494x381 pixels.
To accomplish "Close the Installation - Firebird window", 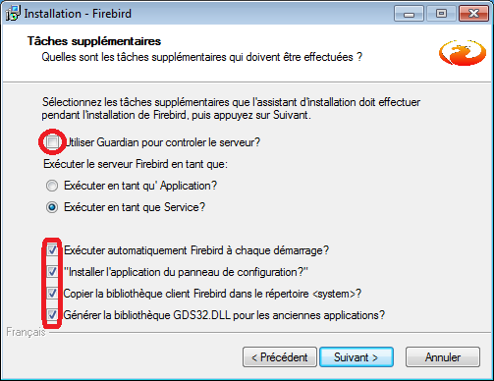I will (x=473, y=14).
